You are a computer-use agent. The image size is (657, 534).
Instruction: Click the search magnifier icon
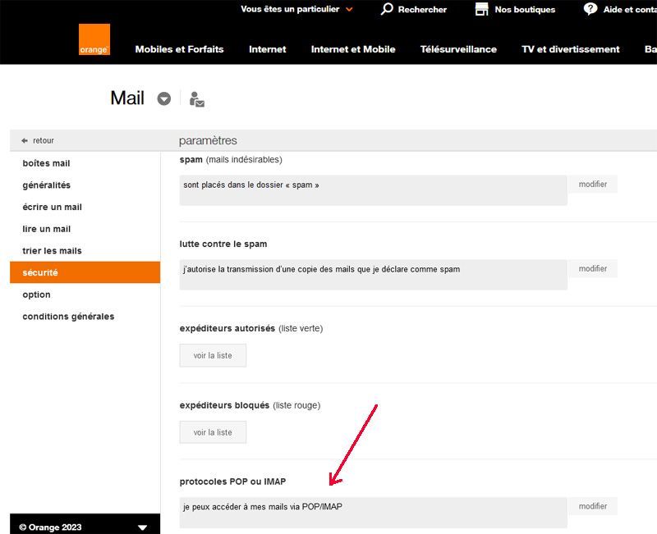388,9
